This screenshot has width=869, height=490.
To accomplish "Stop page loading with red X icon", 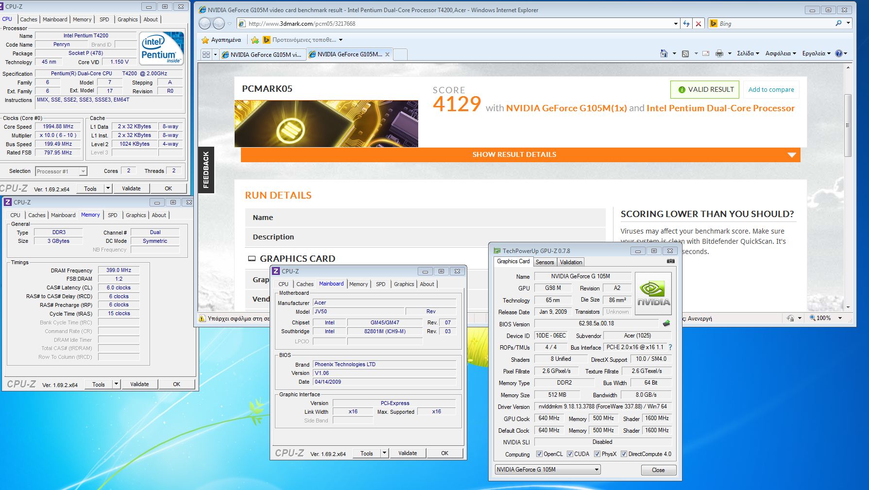I will click(699, 23).
